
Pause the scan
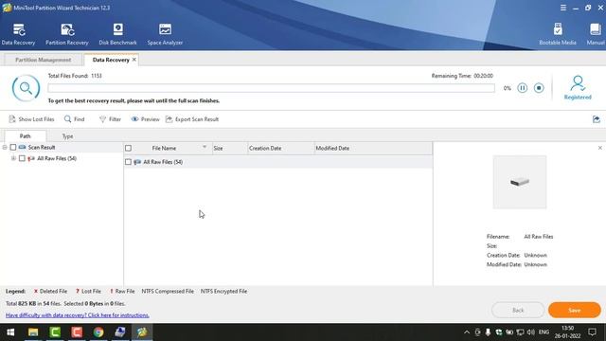522,88
